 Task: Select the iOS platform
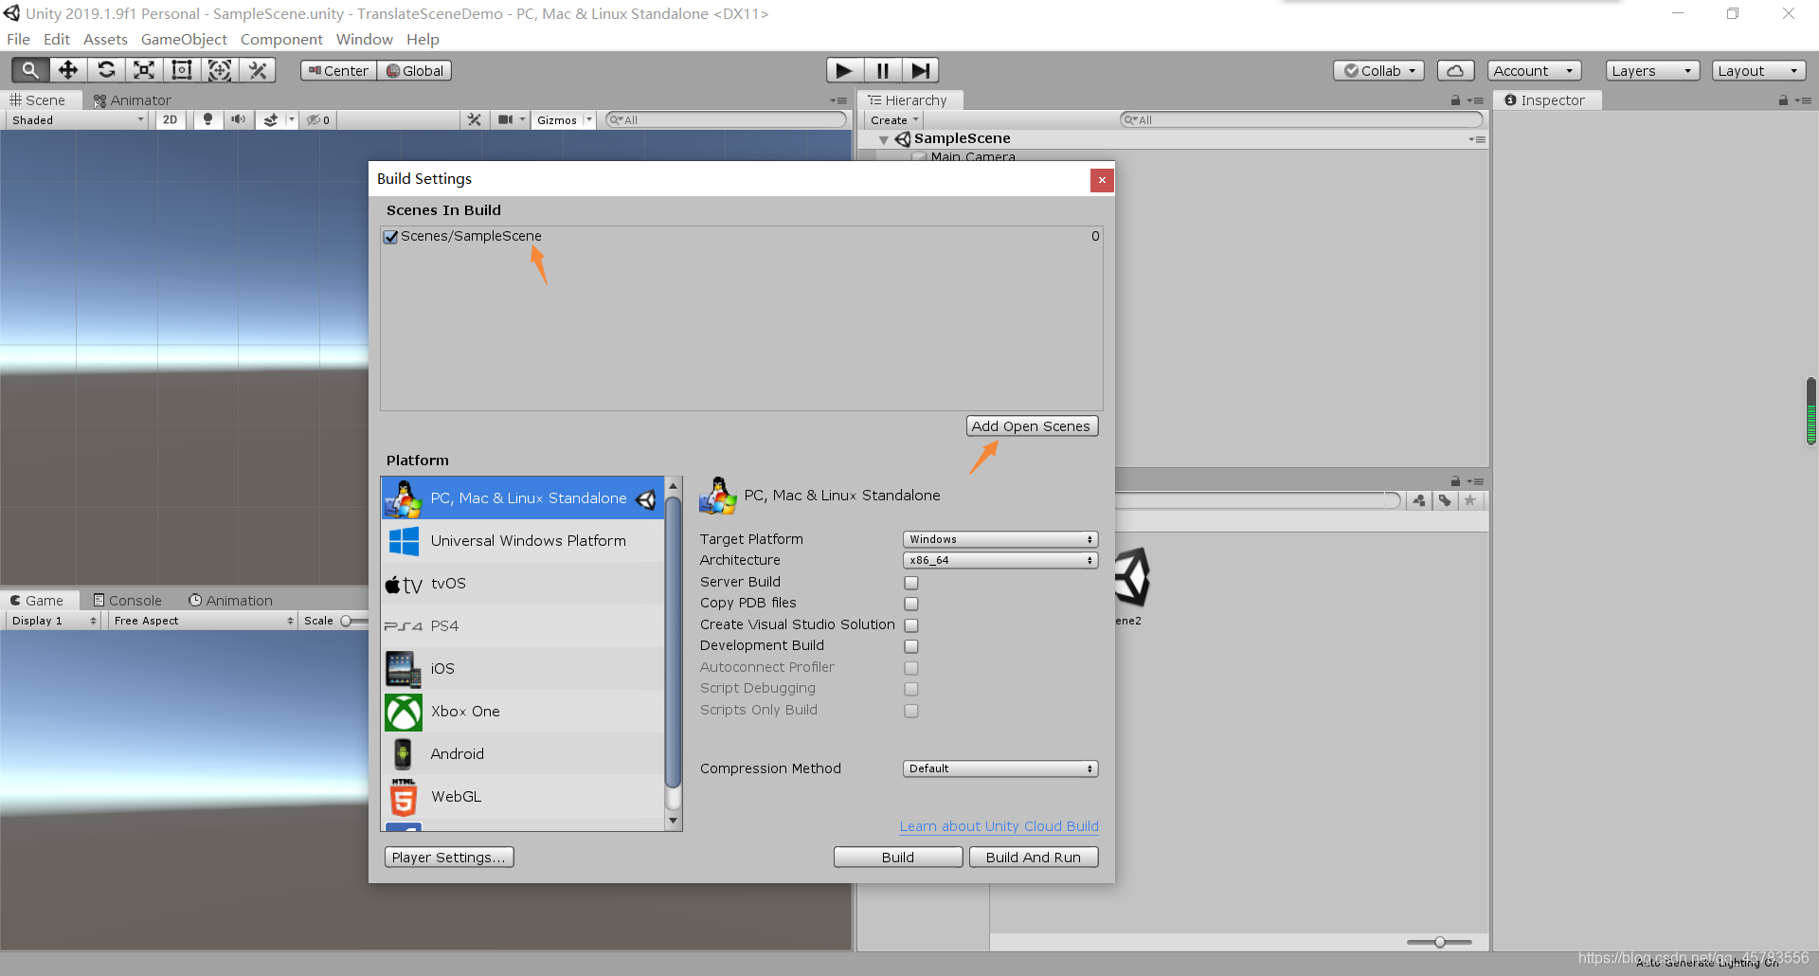pyautogui.click(x=523, y=669)
